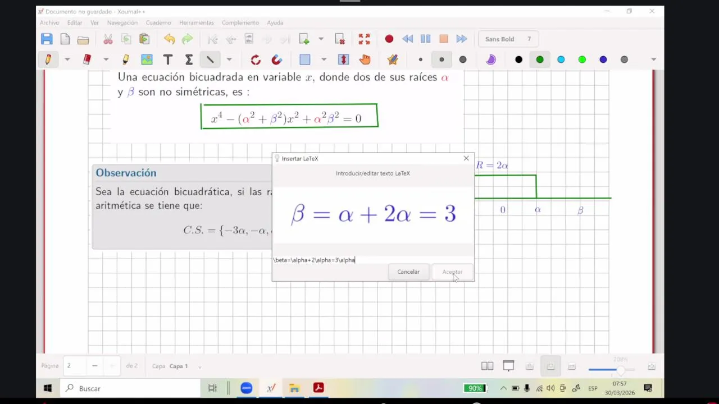Expand the pen tool options dropdown
Image resolution: width=719 pixels, height=404 pixels.
67,59
